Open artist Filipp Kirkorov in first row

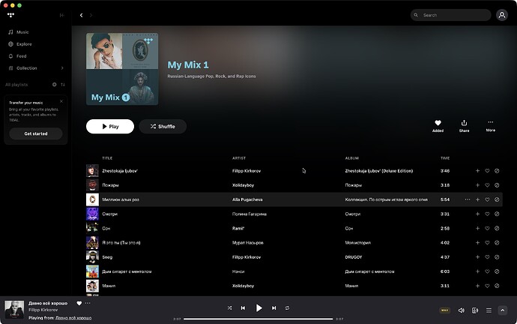(x=247, y=171)
